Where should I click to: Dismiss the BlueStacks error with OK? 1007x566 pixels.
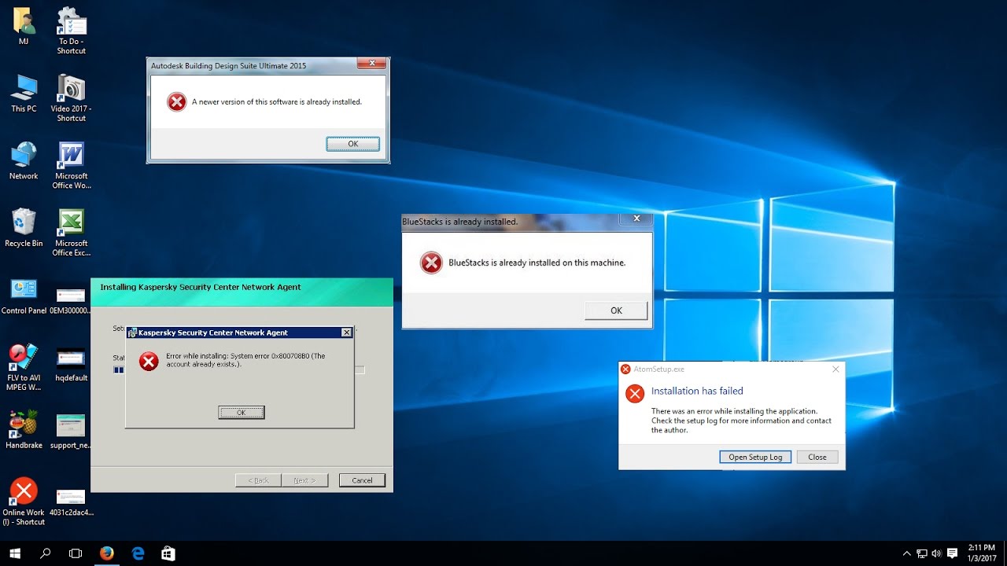(616, 311)
